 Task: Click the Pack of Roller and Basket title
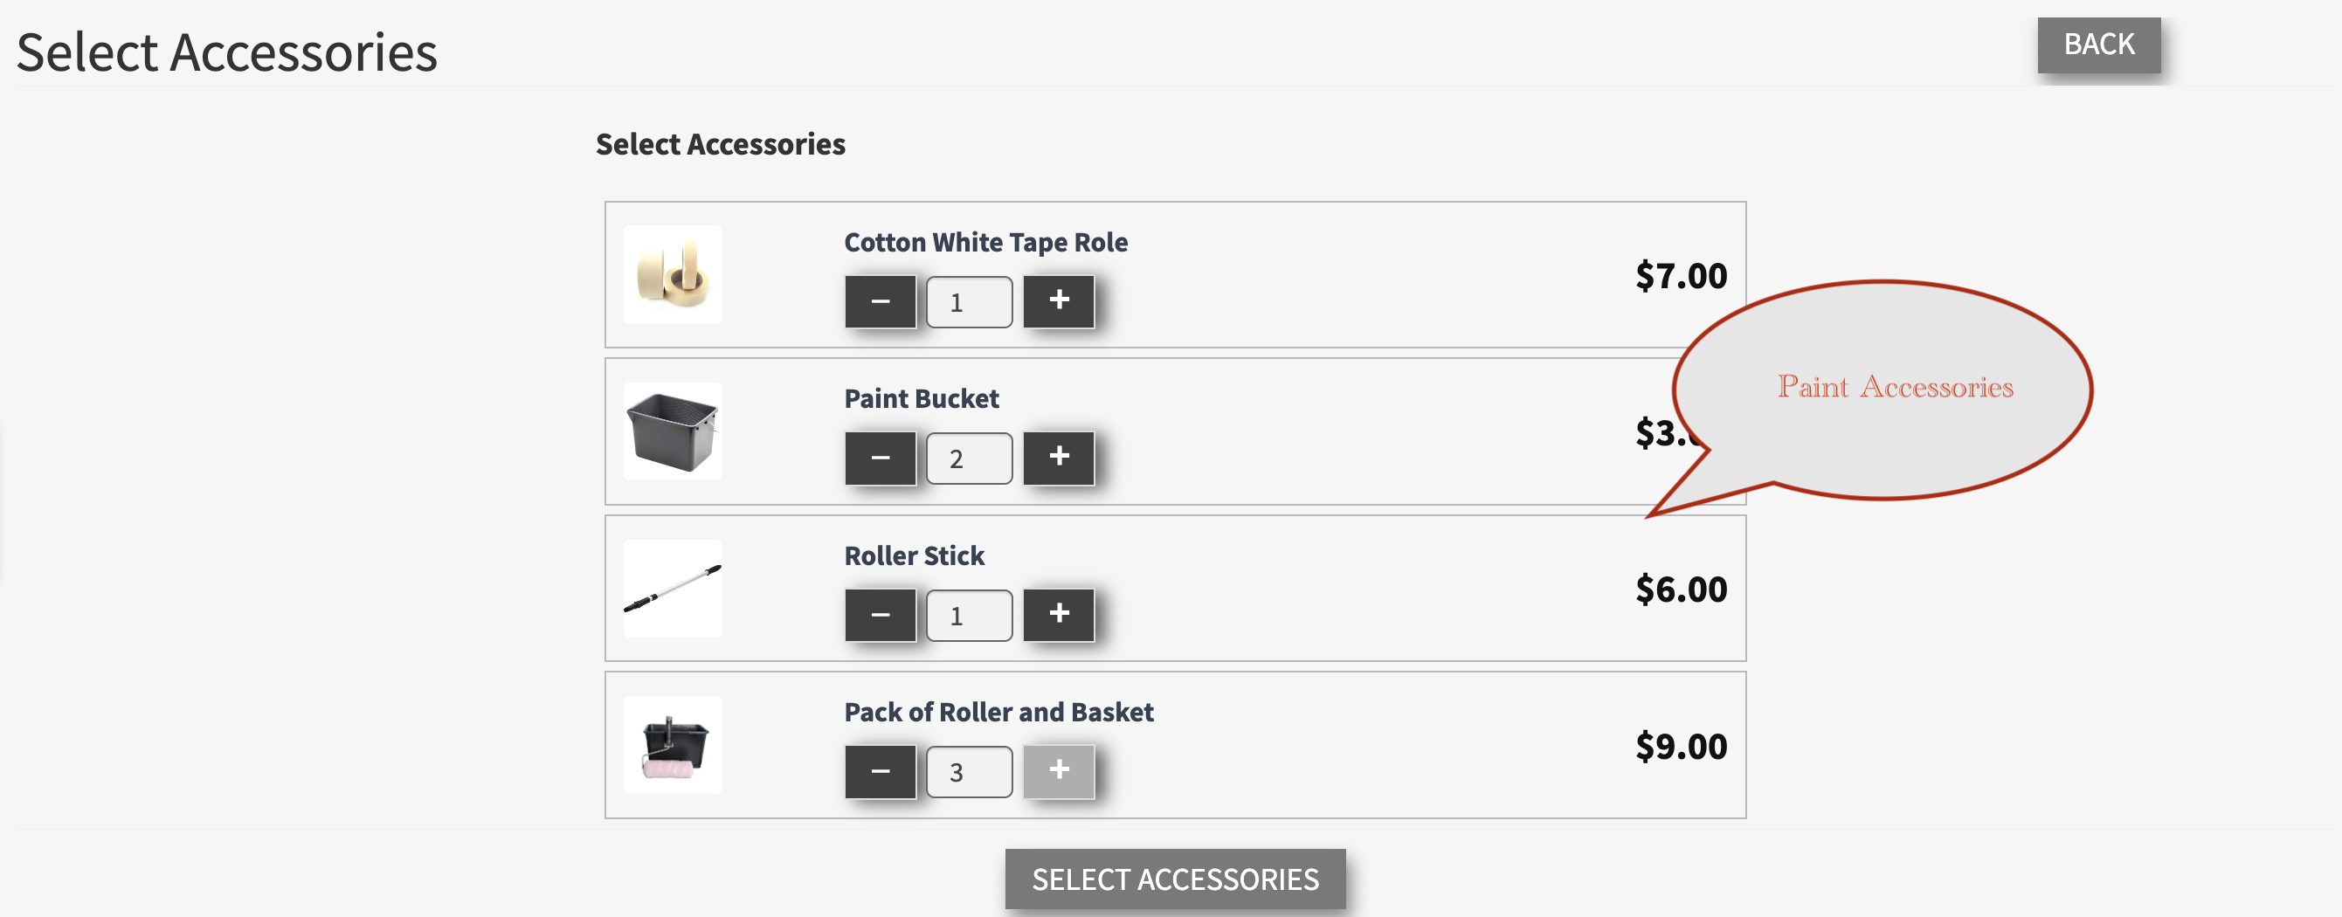pyautogui.click(x=998, y=712)
